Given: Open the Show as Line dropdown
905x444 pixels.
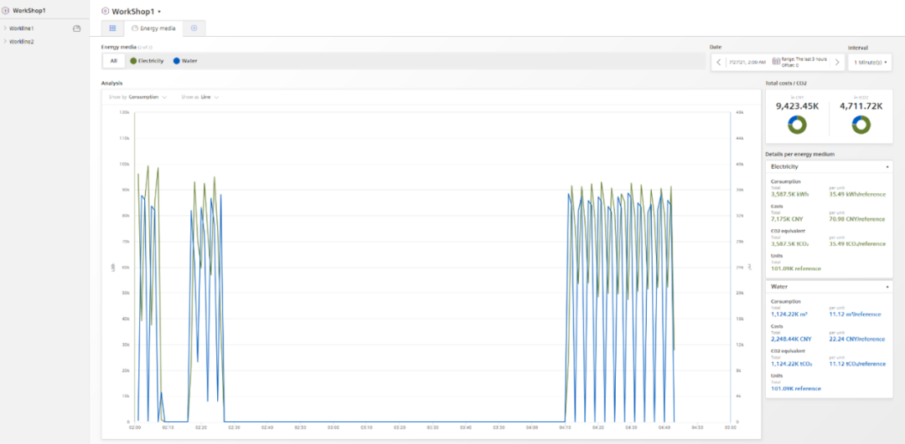Looking at the screenshot, I should click(x=200, y=97).
